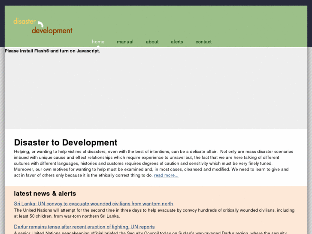Click the Sri Lanka summary about 50 children
This screenshot has height=234, width=312.
pyautogui.click(x=154, y=213)
